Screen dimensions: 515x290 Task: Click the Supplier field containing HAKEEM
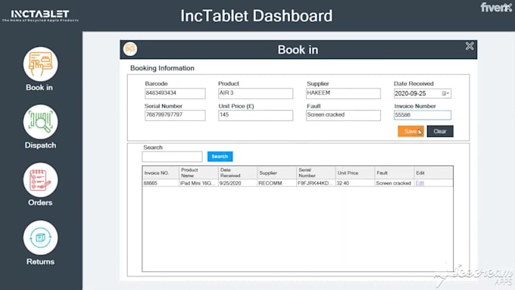(x=343, y=93)
